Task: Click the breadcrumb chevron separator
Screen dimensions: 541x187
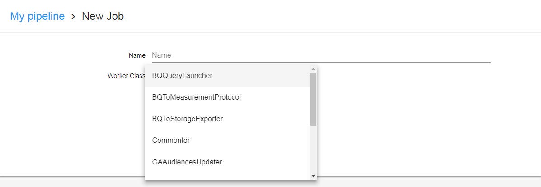Action: tap(73, 17)
